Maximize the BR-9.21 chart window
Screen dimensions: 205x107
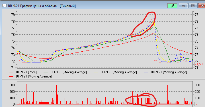193,6
